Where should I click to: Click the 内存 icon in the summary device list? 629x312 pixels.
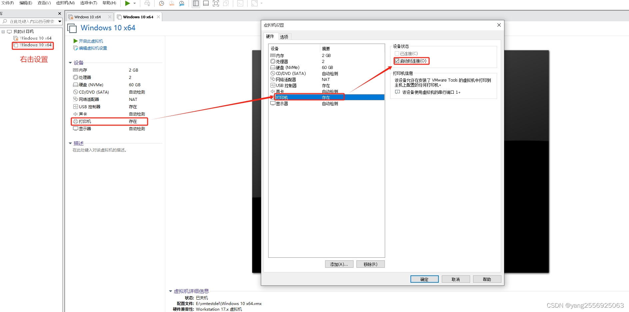pos(76,70)
